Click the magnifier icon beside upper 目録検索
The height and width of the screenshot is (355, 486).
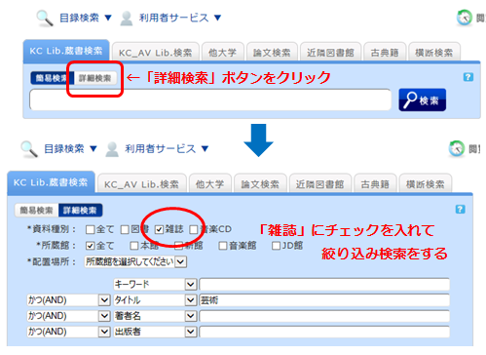pos(45,18)
